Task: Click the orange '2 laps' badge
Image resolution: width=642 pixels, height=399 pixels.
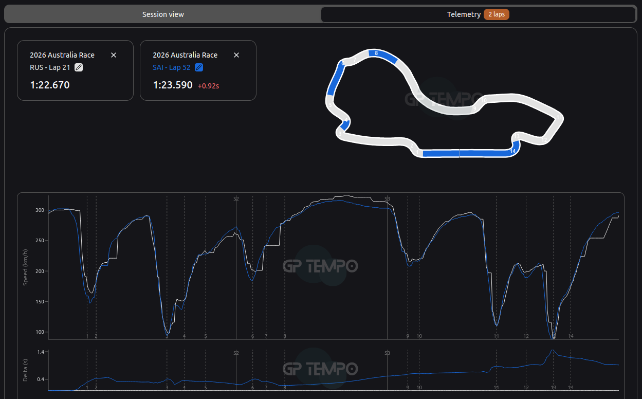Action: click(496, 14)
